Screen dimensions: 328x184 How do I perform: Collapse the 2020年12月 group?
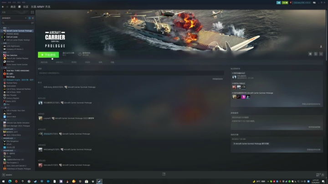pyautogui.click(x=2, y=129)
